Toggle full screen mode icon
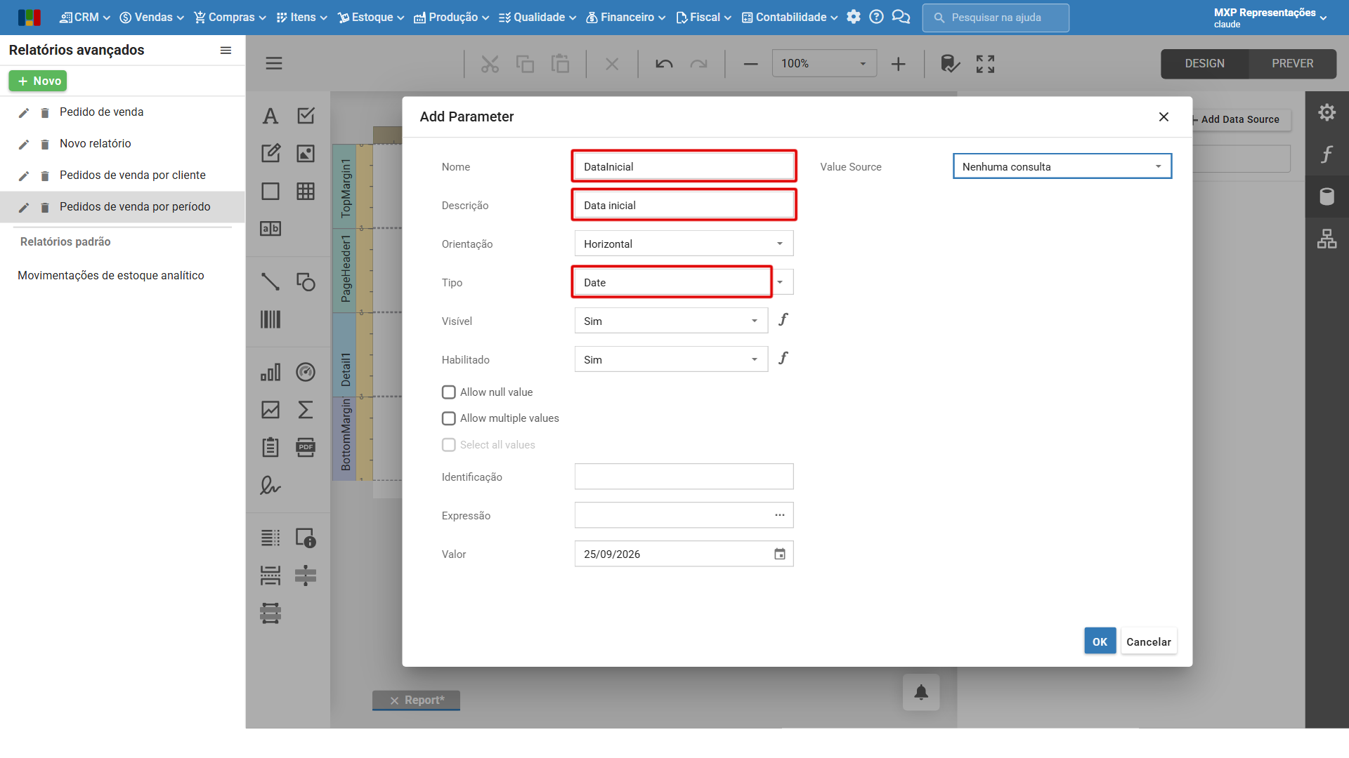The height and width of the screenshot is (758, 1349). point(985,64)
